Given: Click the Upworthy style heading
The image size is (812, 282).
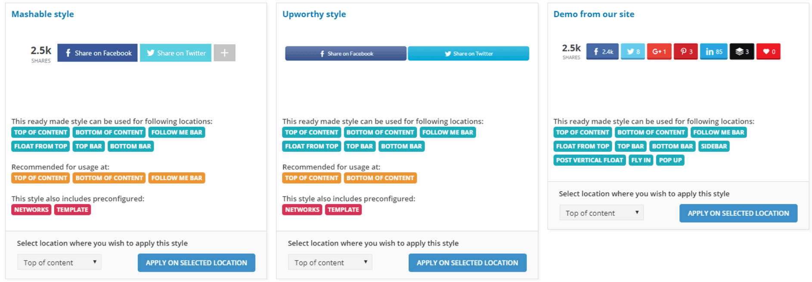Looking at the screenshot, I should click(x=314, y=14).
